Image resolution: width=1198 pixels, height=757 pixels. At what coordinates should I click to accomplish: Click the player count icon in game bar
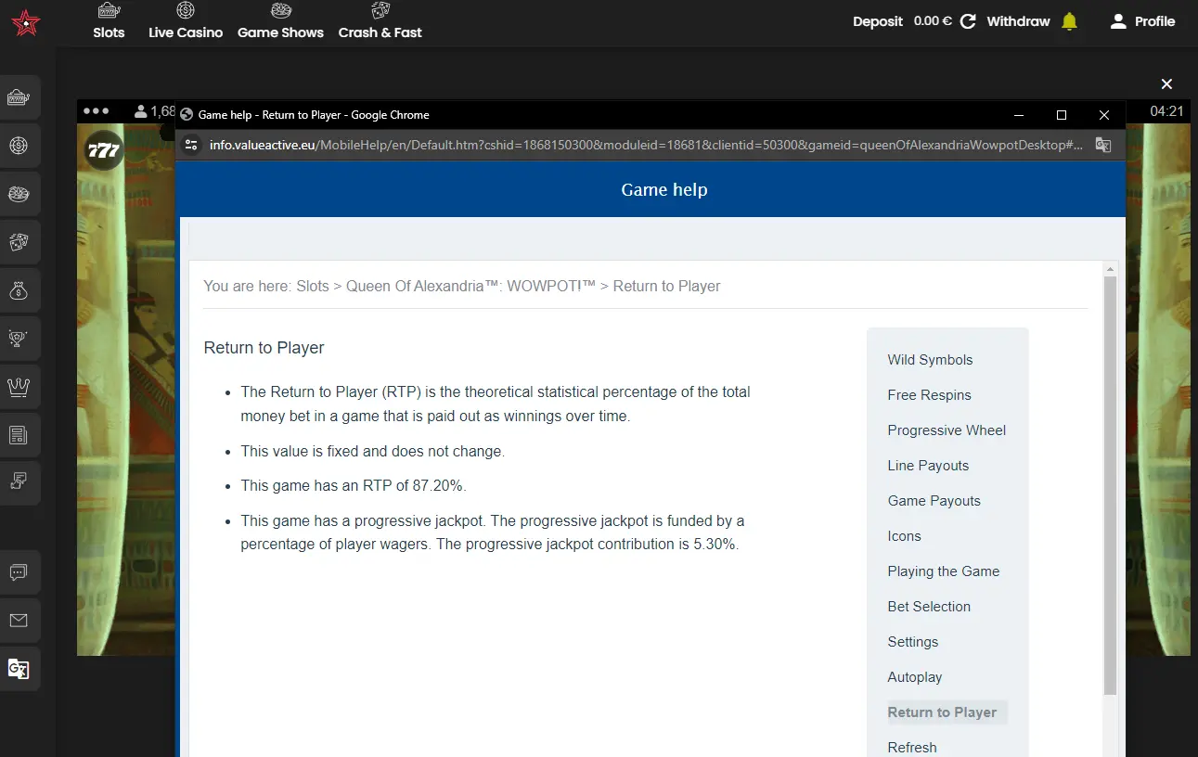pyautogui.click(x=140, y=111)
